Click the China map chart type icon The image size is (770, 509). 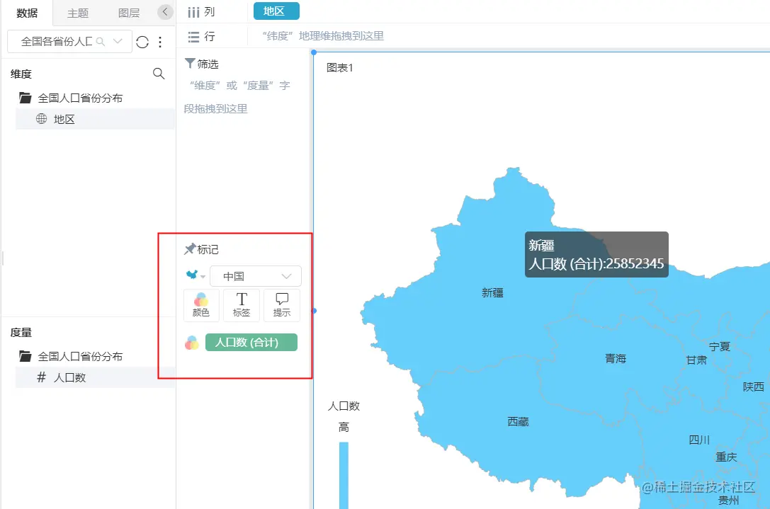[192, 275]
